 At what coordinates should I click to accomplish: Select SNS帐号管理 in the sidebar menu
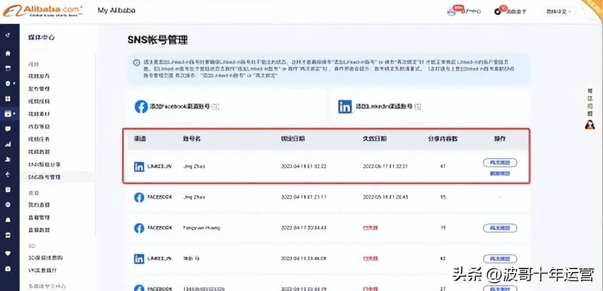pyautogui.click(x=45, y=177)
